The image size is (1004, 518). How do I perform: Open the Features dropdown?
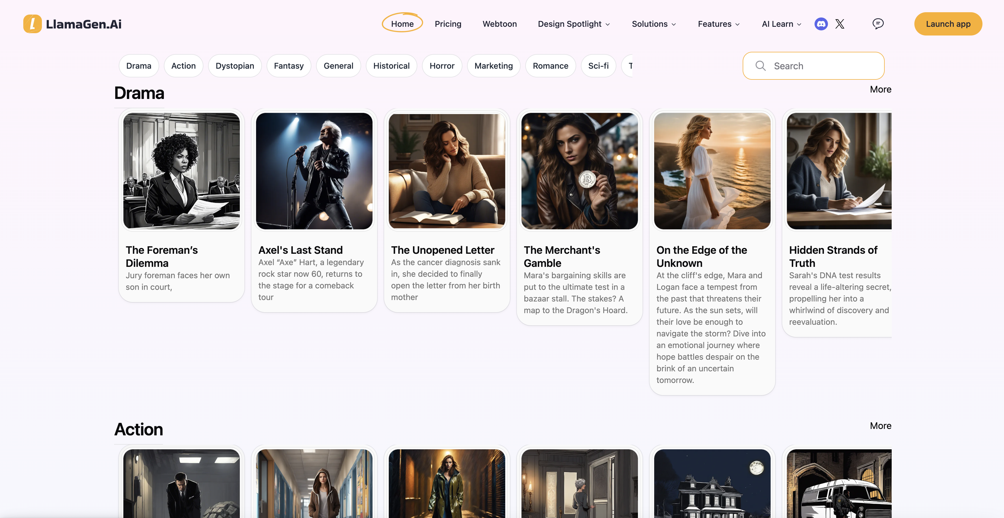[x=718, y=24]
